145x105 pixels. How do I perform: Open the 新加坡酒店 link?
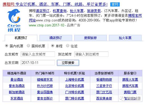[x=17, y=92]
